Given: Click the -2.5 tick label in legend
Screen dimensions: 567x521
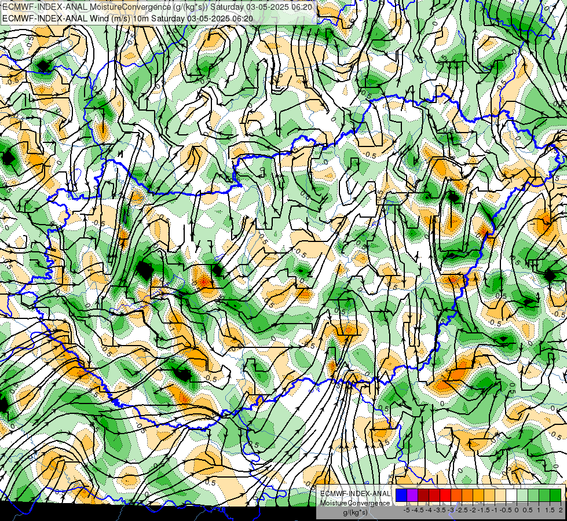Looking at the screenshot, I should pyautogui.click(x=462, y=510).
